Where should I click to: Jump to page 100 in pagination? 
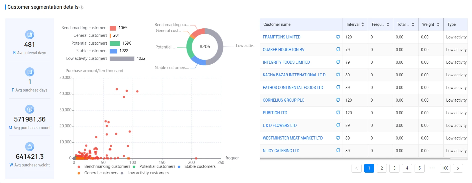[x=445, y=168]
